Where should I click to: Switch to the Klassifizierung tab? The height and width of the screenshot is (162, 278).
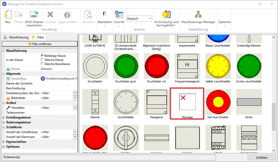16,37
